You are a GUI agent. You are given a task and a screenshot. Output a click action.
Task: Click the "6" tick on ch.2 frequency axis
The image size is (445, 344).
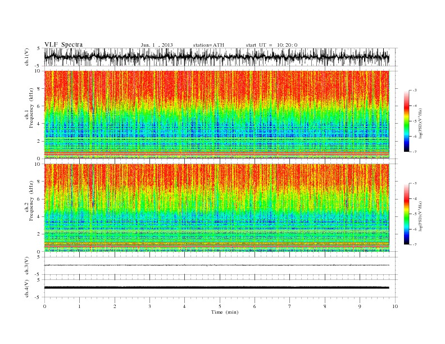pos(39,199)
